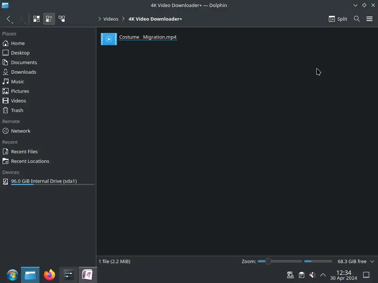Navigate to Videos breadcrumb
378x283 pixels.
[x=111, y=19]
